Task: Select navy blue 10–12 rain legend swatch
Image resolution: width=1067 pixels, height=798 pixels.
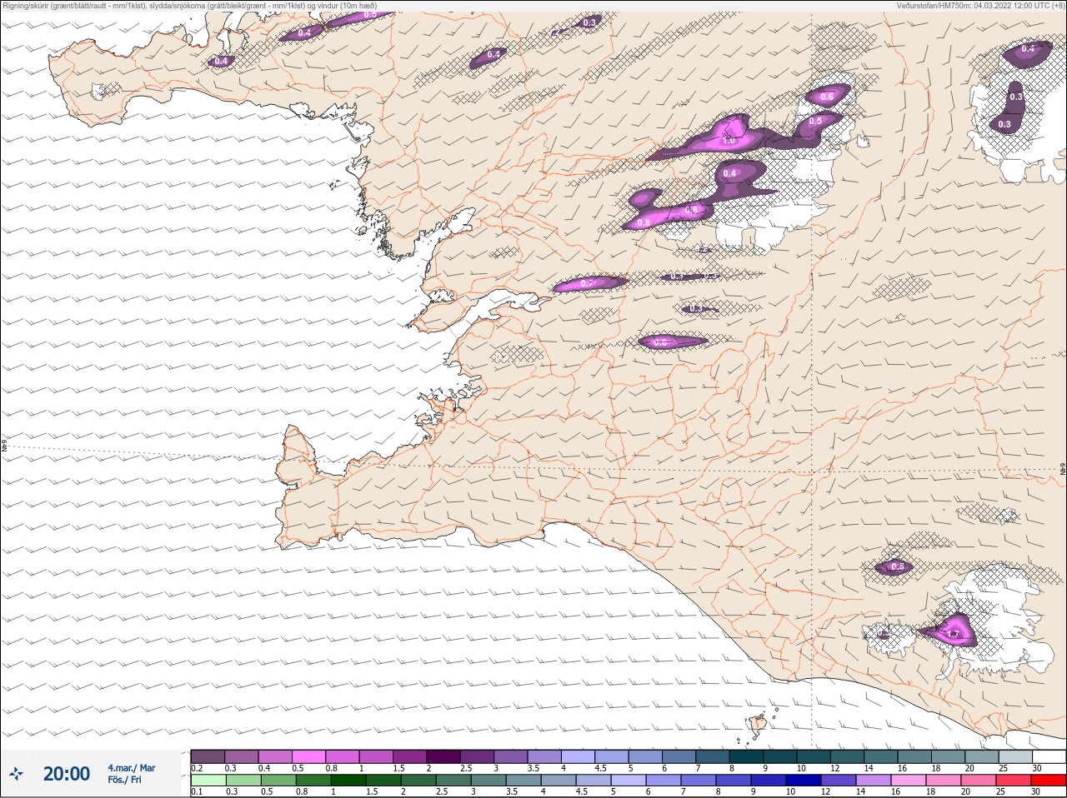Action: coord(804,780)
